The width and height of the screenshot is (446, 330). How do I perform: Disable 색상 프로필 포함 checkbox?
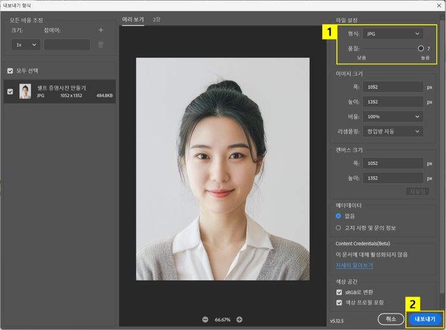pos(339,303)
